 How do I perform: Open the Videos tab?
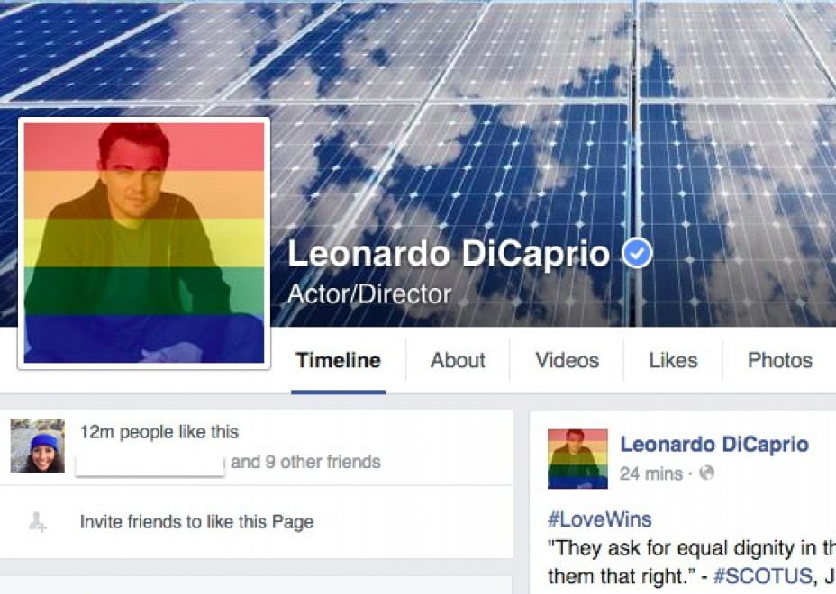point(567,361)
